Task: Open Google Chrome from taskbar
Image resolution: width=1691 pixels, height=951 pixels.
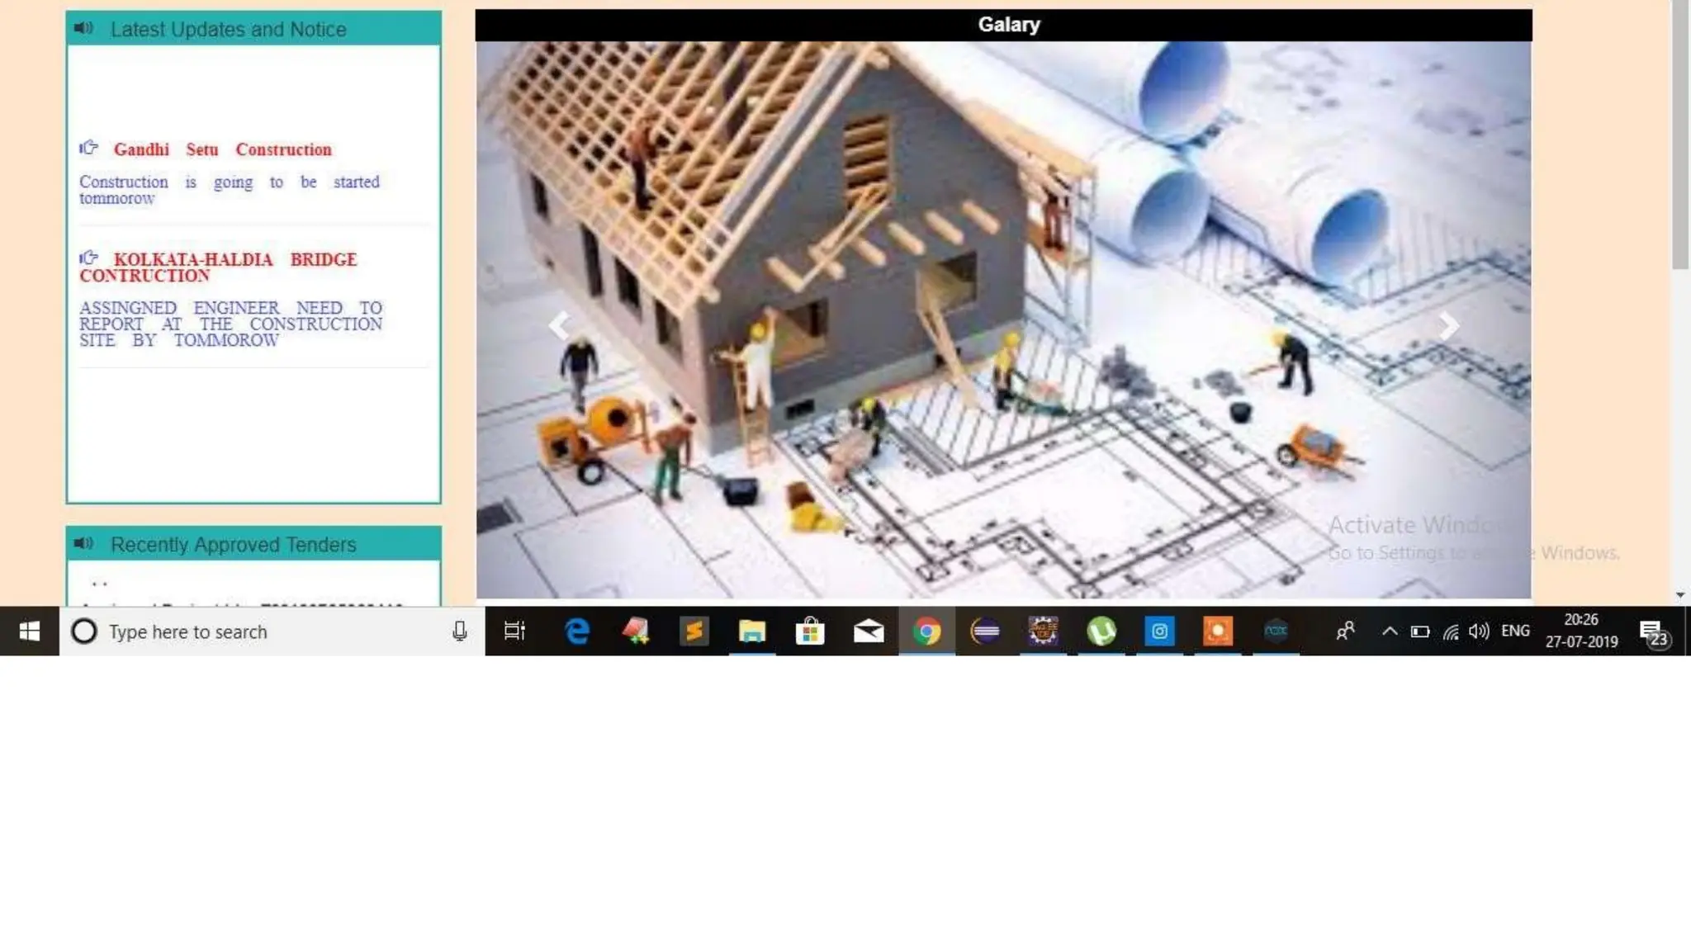Action: pos(926,632)
